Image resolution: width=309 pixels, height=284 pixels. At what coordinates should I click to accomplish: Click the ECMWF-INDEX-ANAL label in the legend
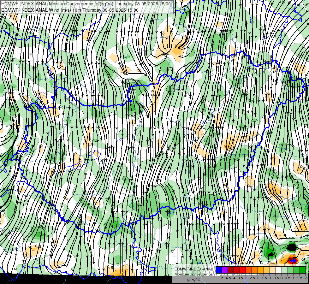pos(194,269)
